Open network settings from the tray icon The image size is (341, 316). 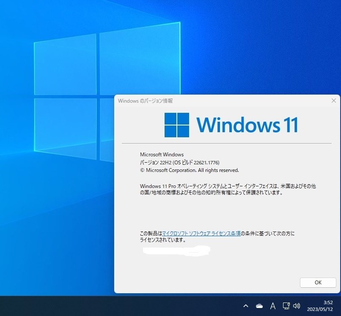point(286,306)
